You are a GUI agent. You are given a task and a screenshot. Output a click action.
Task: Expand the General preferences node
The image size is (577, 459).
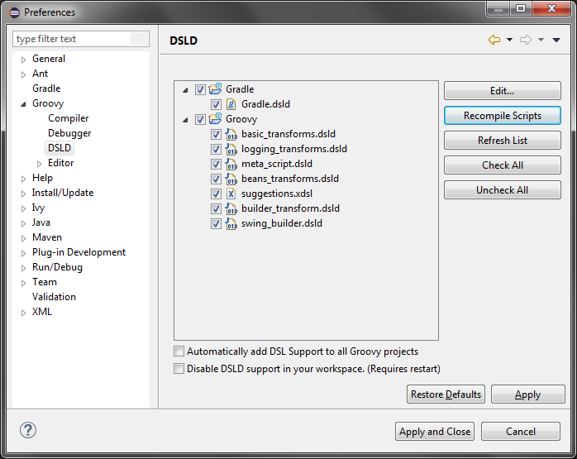23,60
